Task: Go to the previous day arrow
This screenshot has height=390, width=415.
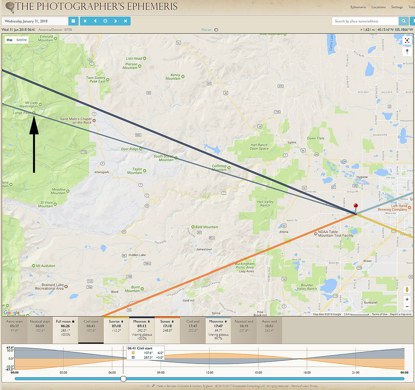Action: [95, 21]
